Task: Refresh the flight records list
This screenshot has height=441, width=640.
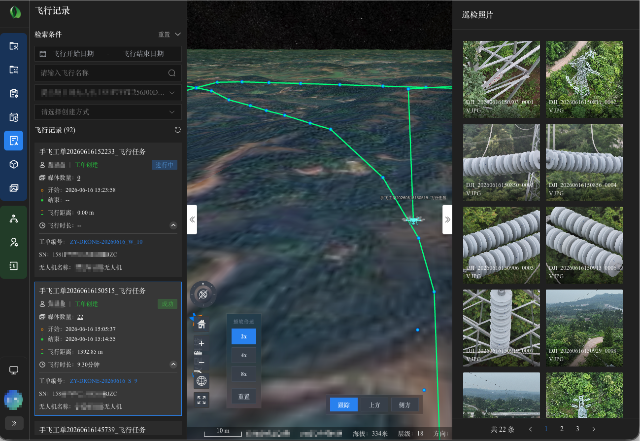Action: coord(178,130)
